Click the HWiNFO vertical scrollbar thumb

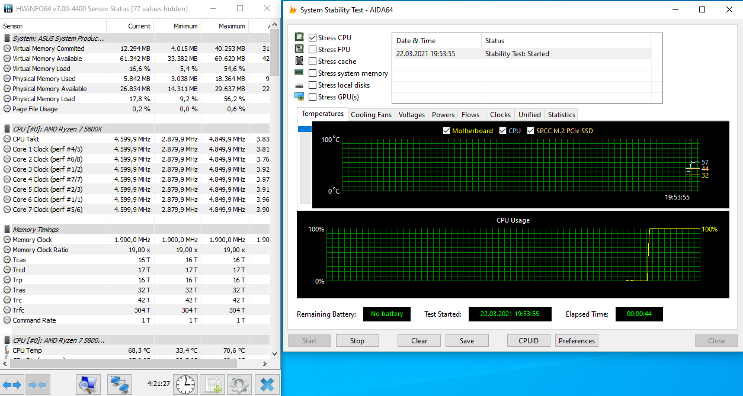[x=274, y=51]
